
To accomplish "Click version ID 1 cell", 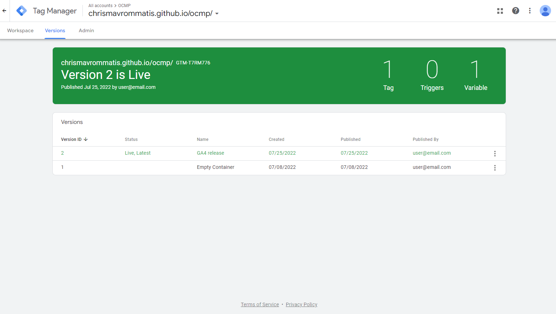I will (x=62, y=167).
